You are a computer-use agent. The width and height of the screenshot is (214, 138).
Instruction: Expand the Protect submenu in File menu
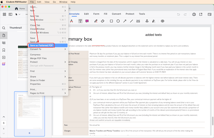48,62
